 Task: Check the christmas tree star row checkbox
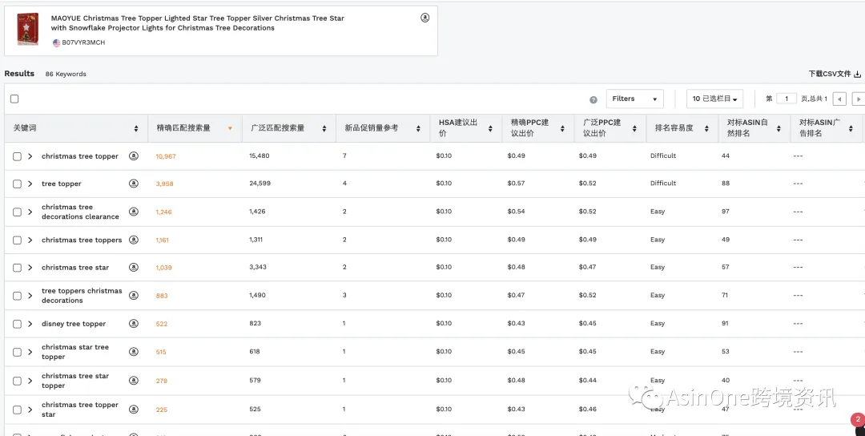click(17, 268)
